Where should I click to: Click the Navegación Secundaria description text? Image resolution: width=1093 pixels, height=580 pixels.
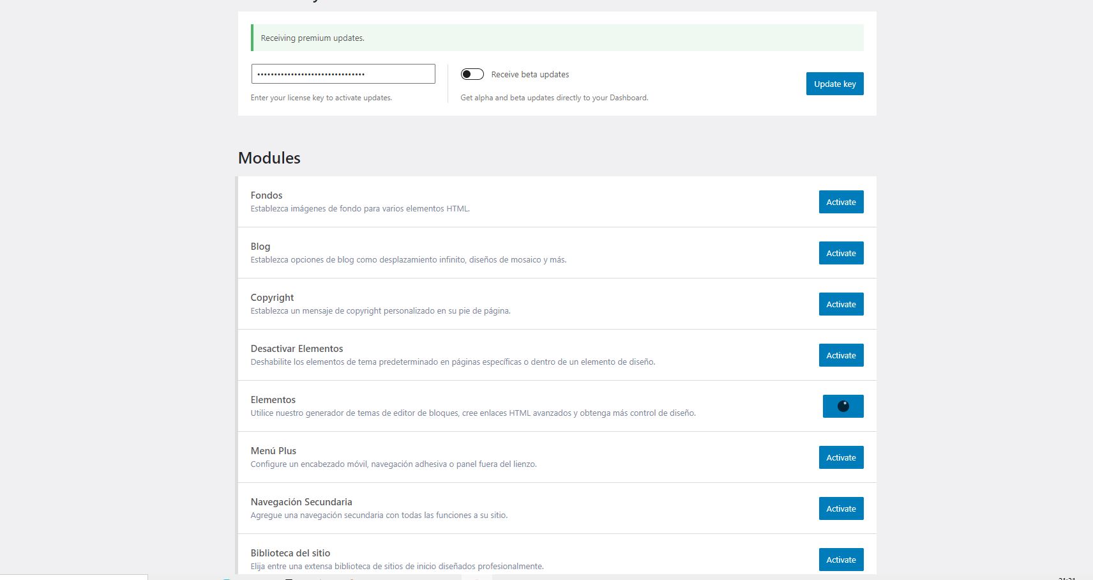(x=379, y=515)
